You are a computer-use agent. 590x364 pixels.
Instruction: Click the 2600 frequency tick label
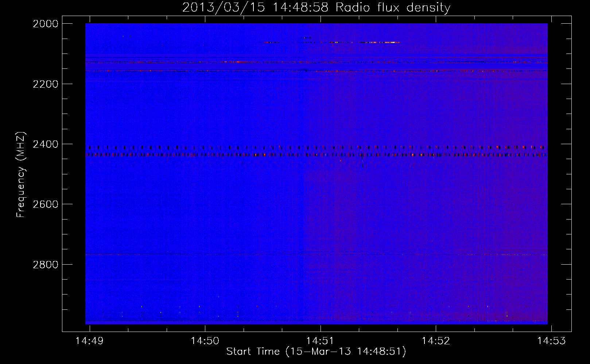(45, 204)
